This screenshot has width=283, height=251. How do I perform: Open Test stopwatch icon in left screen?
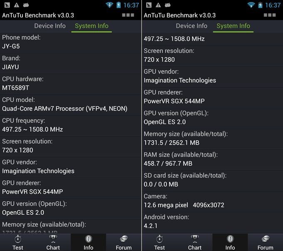click(17, 239)
